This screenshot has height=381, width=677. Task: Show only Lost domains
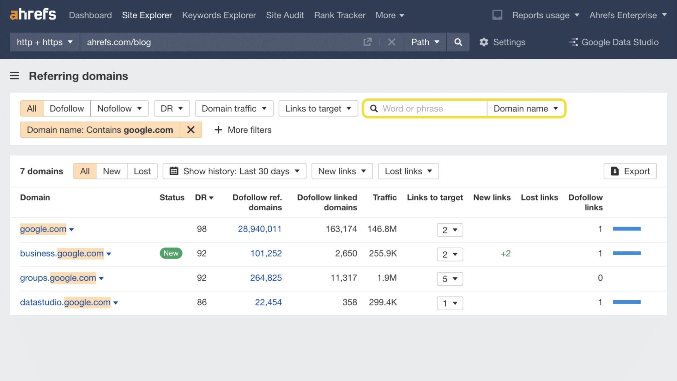click(x=142, y=171)
